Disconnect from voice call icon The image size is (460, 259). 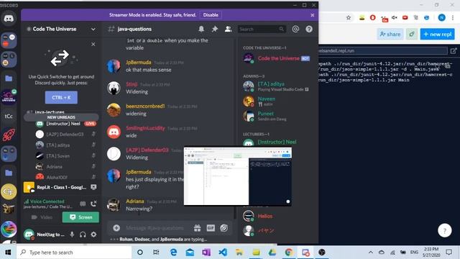[x=93, y=204]
